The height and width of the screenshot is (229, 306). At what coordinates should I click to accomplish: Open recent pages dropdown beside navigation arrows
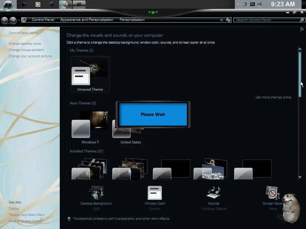19,20
